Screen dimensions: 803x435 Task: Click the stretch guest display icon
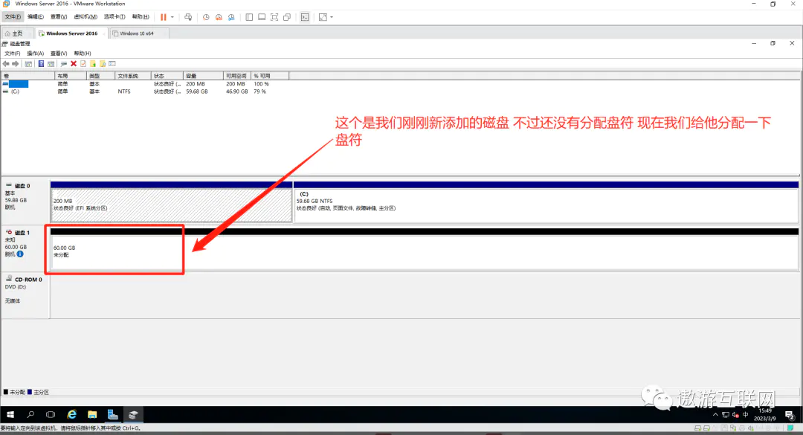click(x=323, y=17)
